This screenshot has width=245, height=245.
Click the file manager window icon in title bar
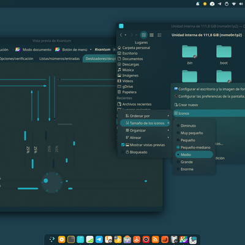pos(121,26)
